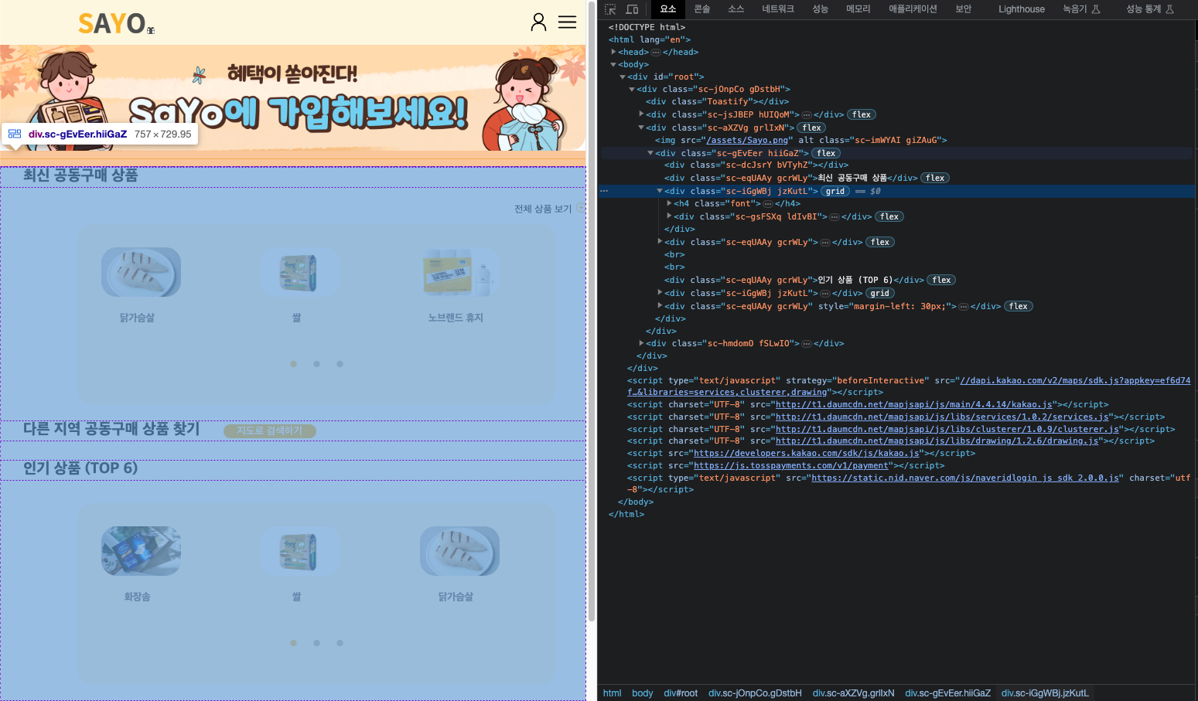This screenshot has height=701, width=1198.
Task: Open the developers.kakao.com sdk script link
Action: (x=807, y=454)
